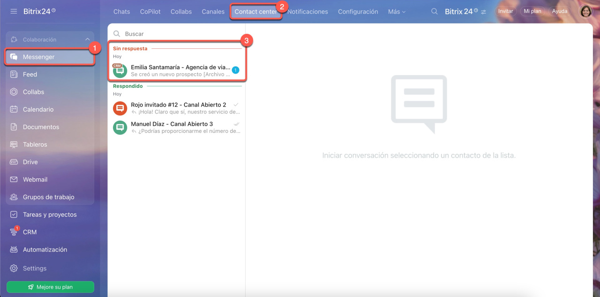Click the orange avatar of Rojo invitado
Viewport: 600px width, 297px height.
coord(120,108)
